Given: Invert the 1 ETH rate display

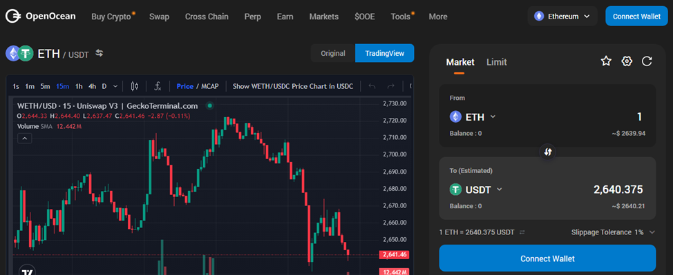Looking at the screenshot, I should click(x=522, y=232).
